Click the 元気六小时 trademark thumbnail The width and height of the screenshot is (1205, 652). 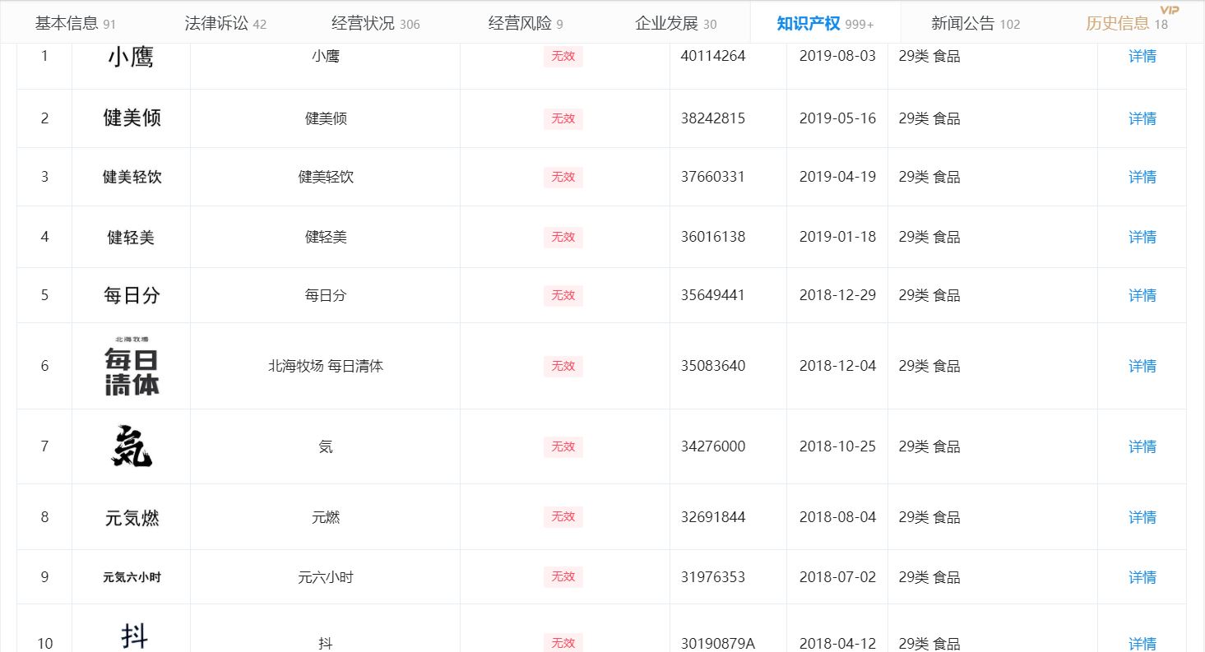coord(132,577)
